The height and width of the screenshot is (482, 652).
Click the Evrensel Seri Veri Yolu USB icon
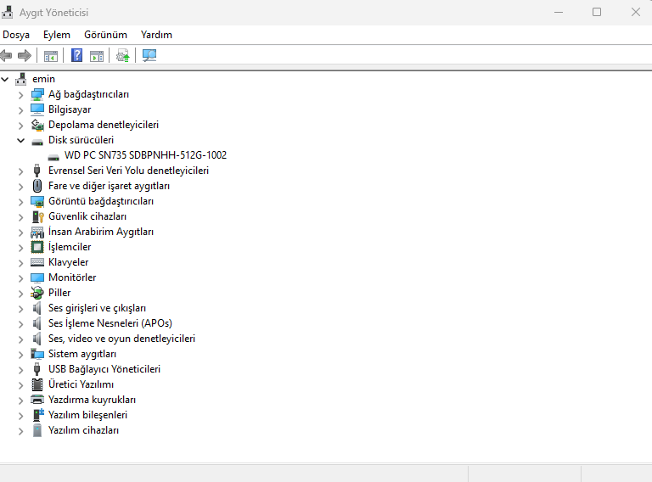tap(37, 171)
